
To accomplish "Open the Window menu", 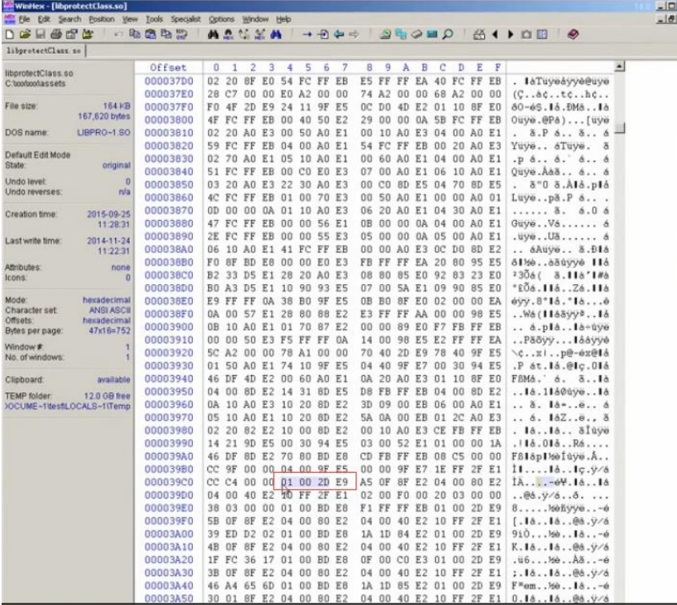I will (x=255, y=19).
